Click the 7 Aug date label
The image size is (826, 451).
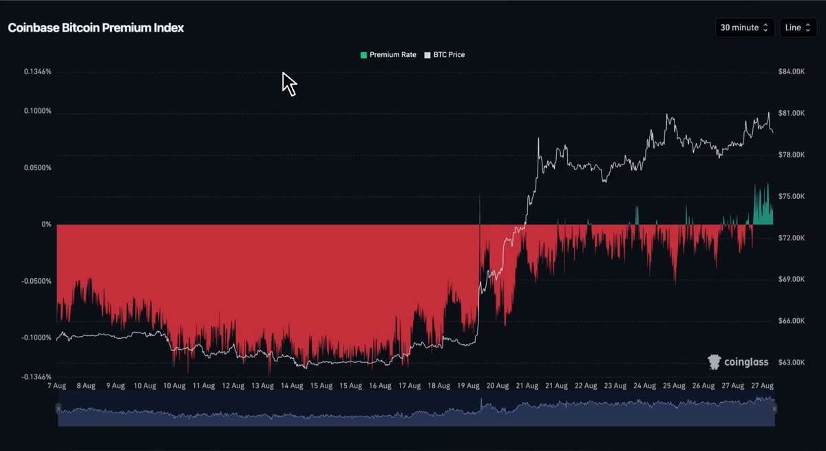tap(56, 386)
